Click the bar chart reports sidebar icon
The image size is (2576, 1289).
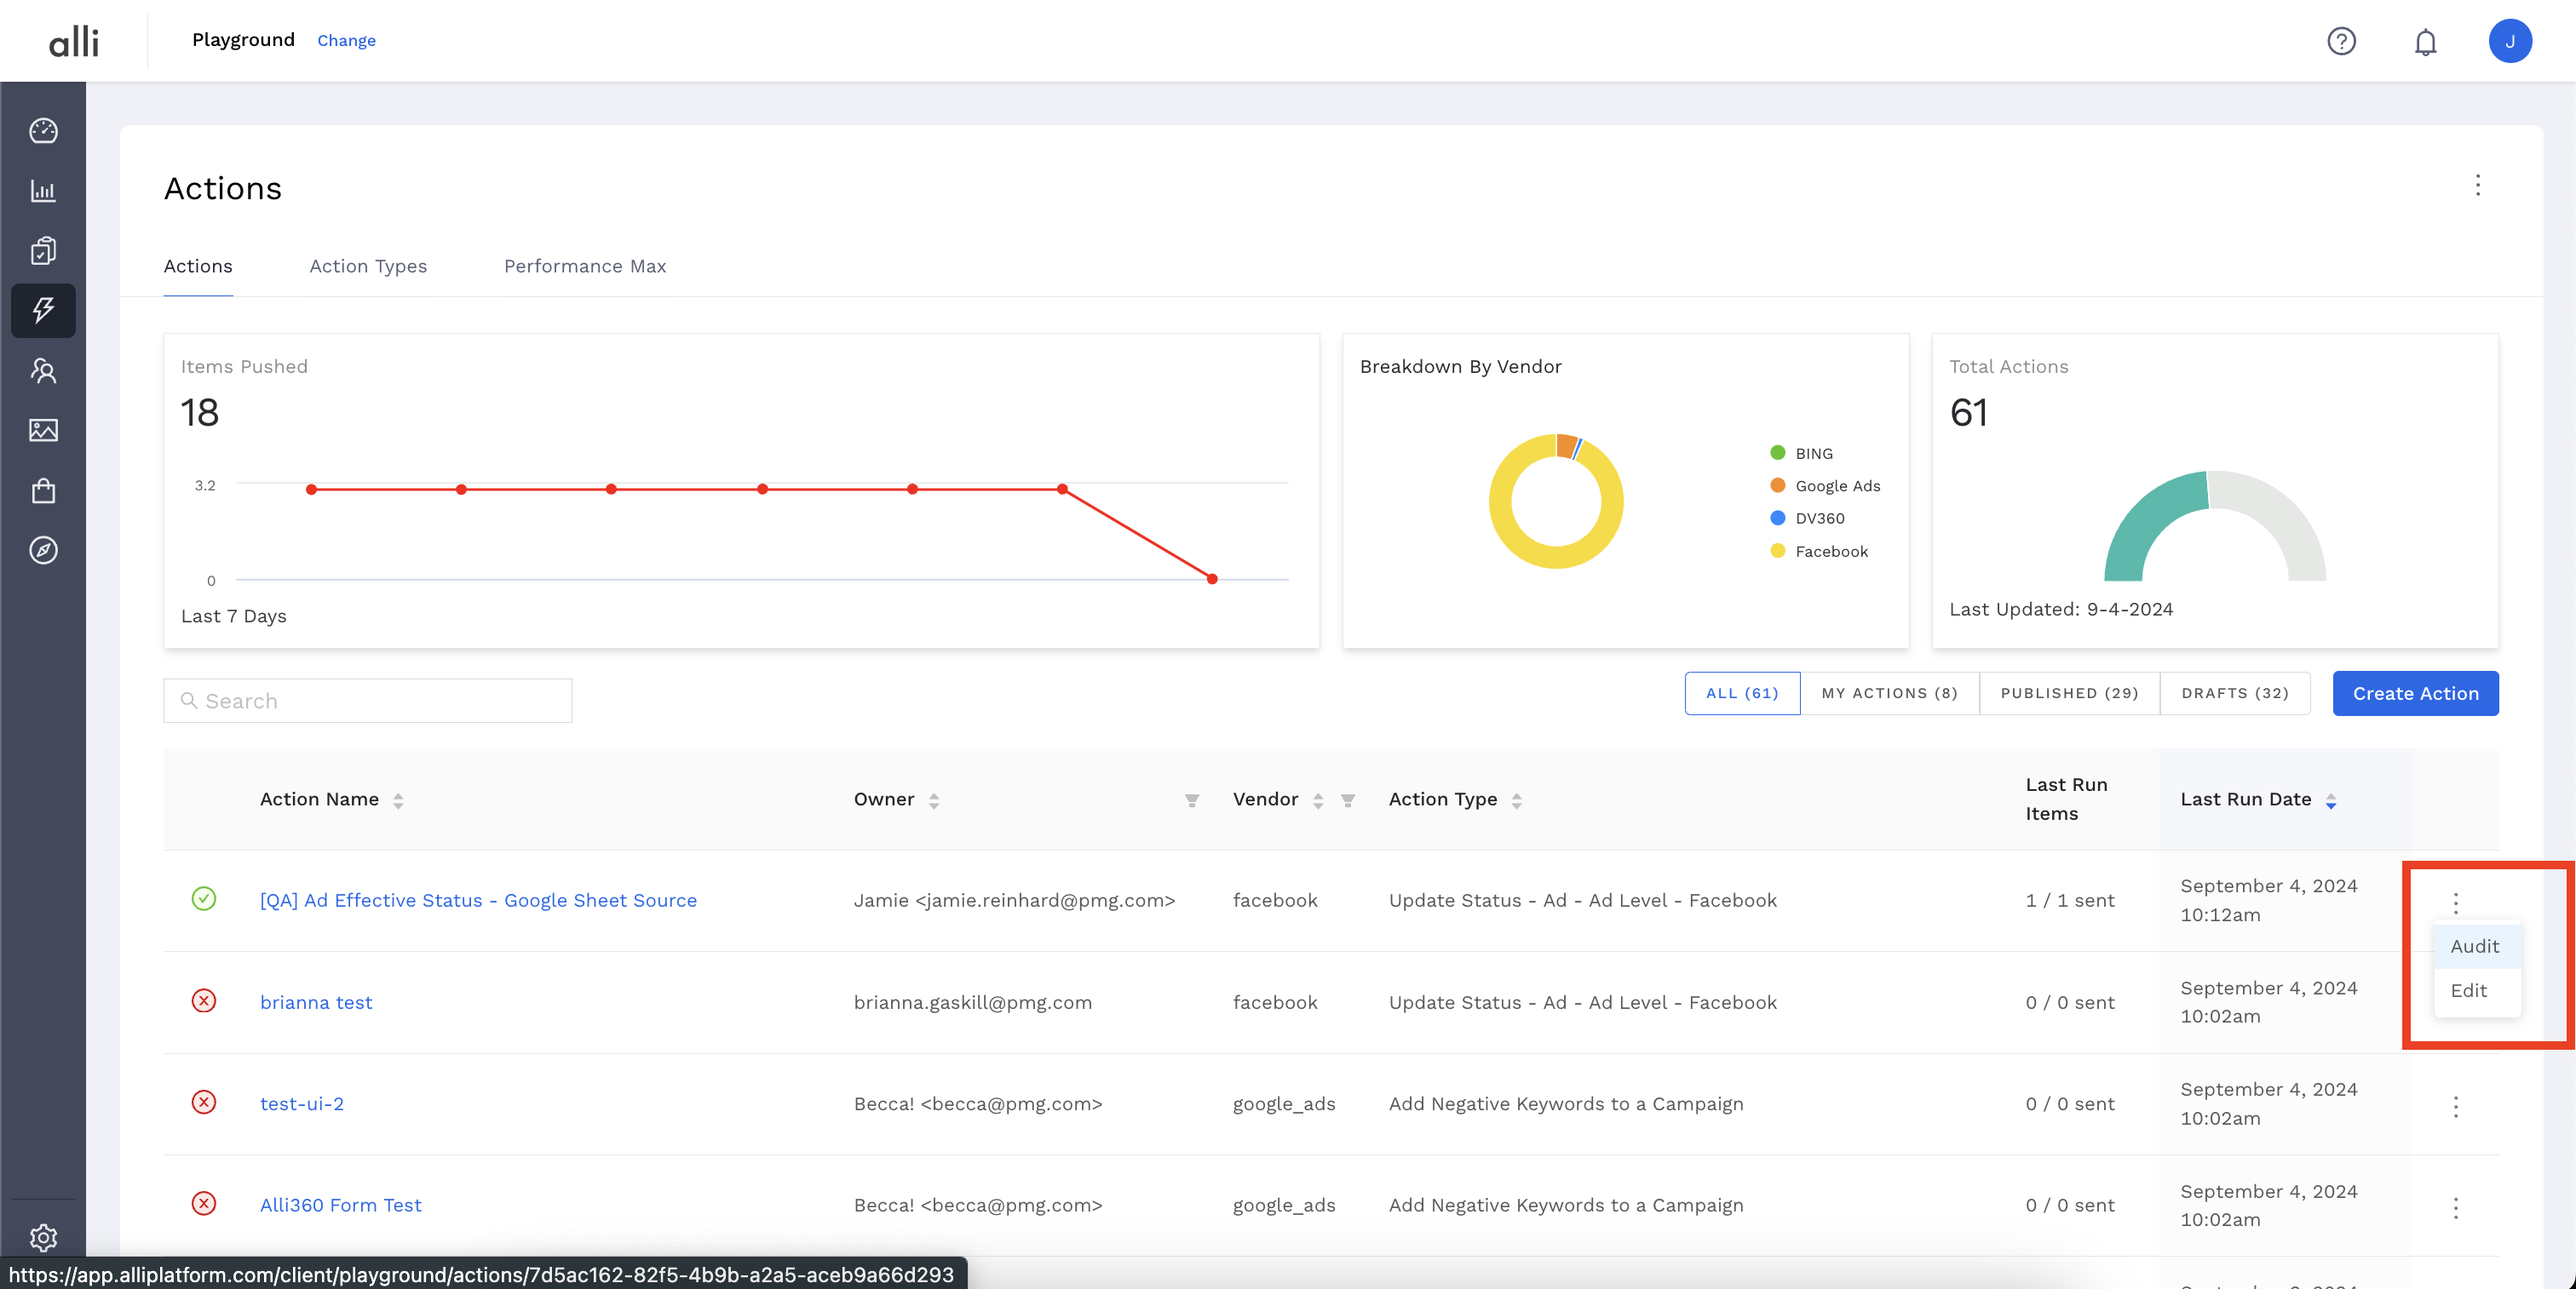(43, 191)
